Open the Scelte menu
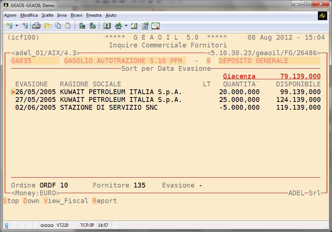This screenshot has height=232, width=332. [x=47, y=15]
